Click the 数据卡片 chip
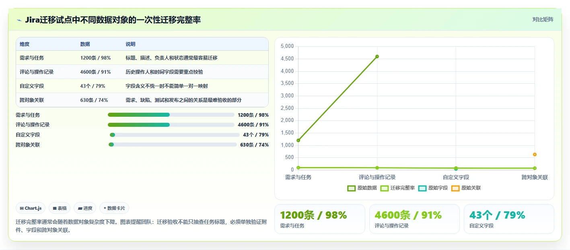Screen dimensions: 570x250 click(114, 208)
